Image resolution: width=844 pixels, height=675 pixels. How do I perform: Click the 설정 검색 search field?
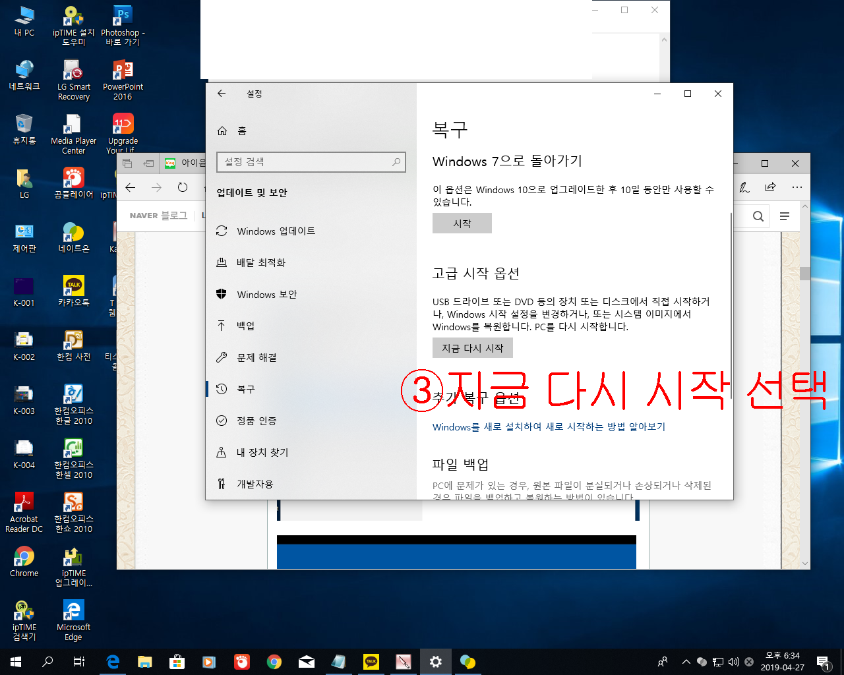[x=311, y=162]
